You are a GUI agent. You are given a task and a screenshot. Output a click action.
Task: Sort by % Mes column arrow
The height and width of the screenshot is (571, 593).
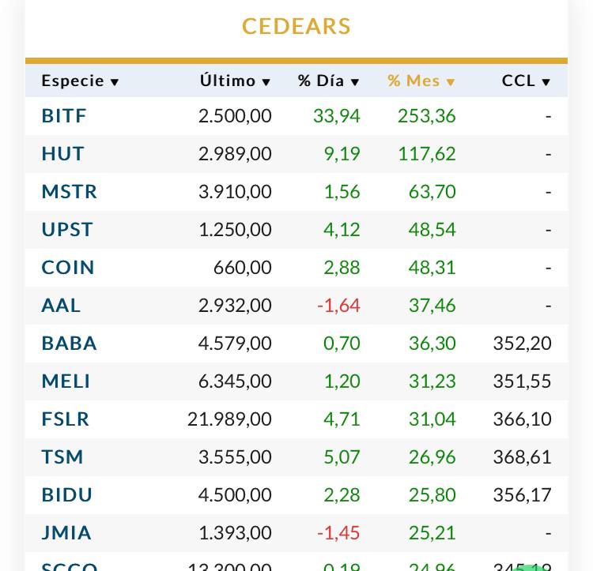[x=451, y=82]
